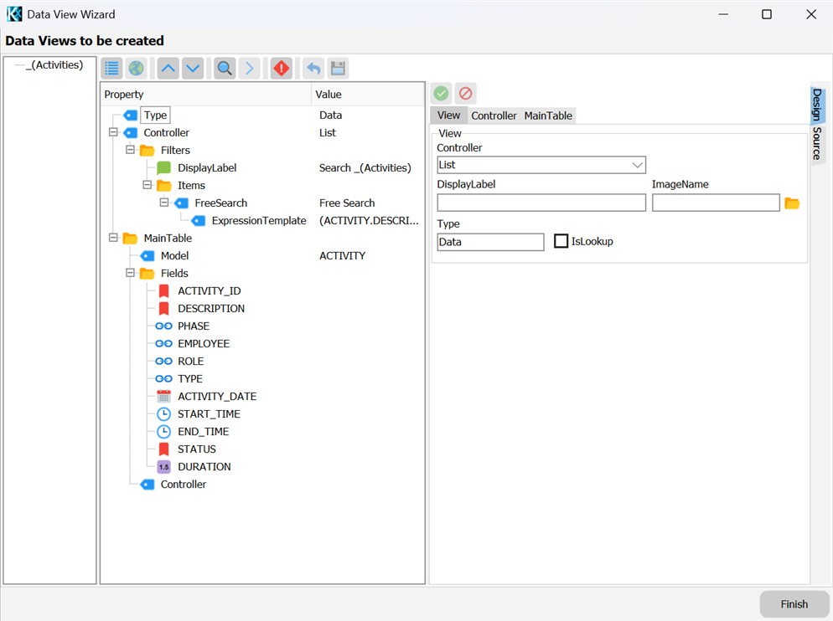Click the Filters folder icon

coord(147,151)
